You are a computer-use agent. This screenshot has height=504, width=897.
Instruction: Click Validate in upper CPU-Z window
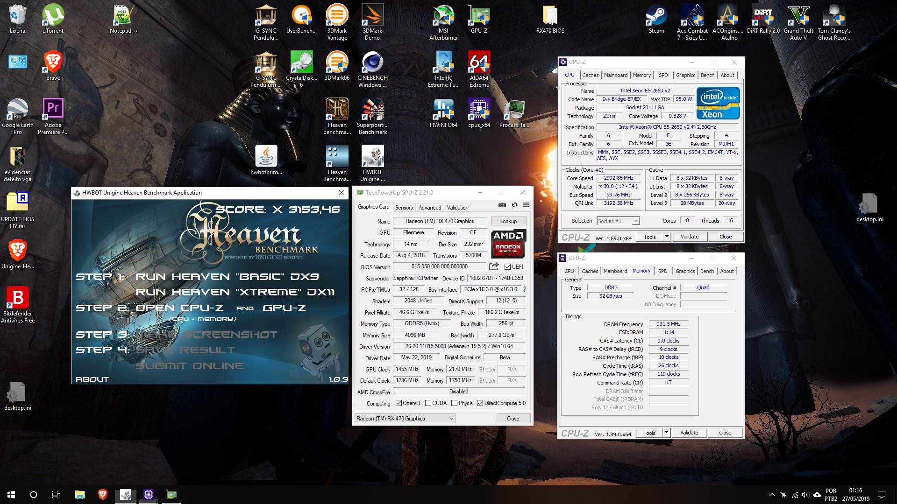click(689, 237)
